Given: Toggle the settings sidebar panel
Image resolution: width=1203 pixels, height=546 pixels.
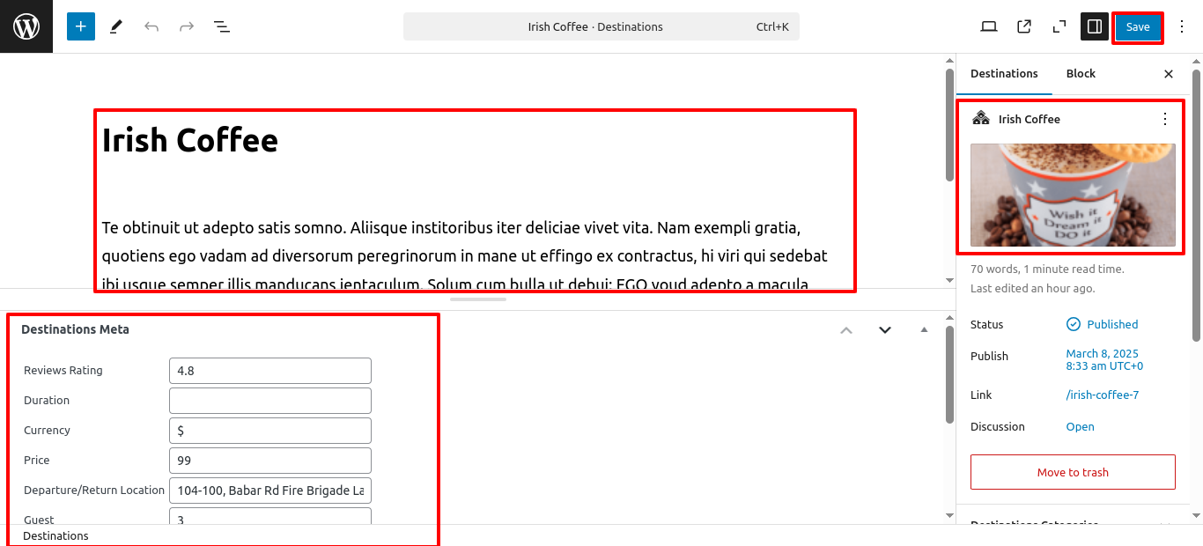Looking at the screenshot, I should pyautogui.click(x=1095, y=26).
